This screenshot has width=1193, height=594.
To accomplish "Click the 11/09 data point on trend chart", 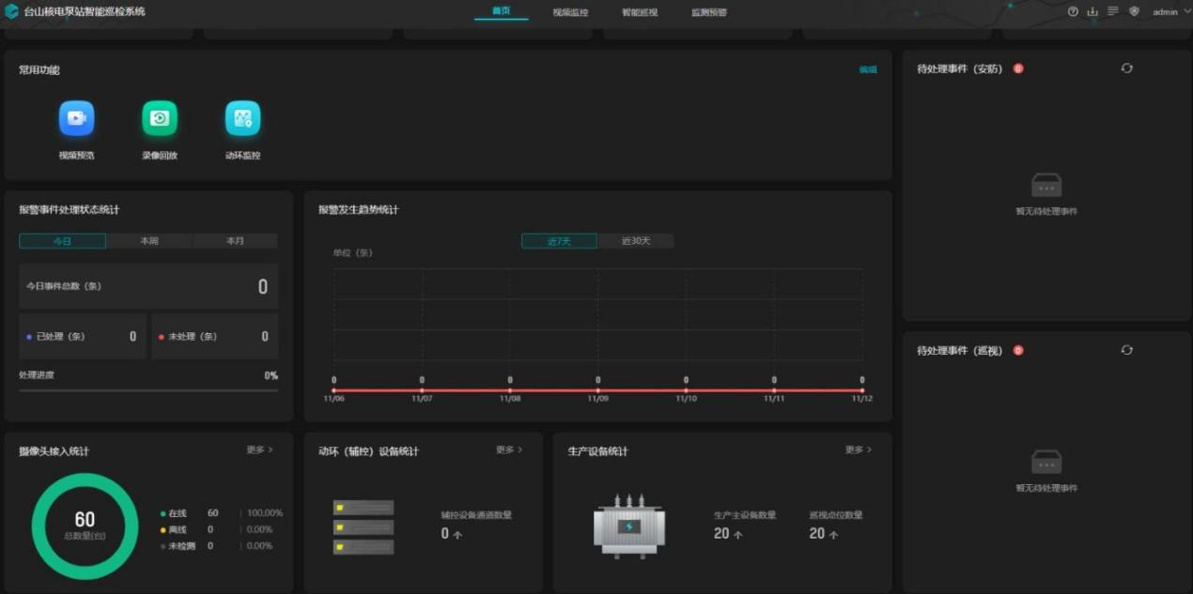I will [597, 390].
